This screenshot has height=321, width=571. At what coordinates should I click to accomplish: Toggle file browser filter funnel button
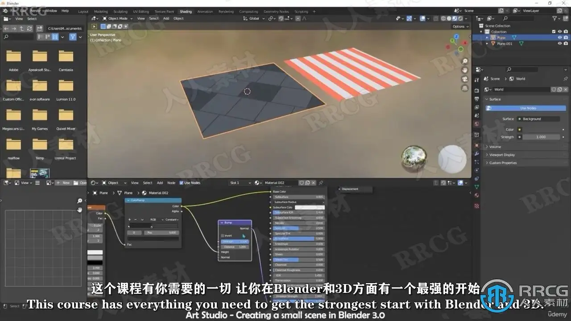pos(73,37)
